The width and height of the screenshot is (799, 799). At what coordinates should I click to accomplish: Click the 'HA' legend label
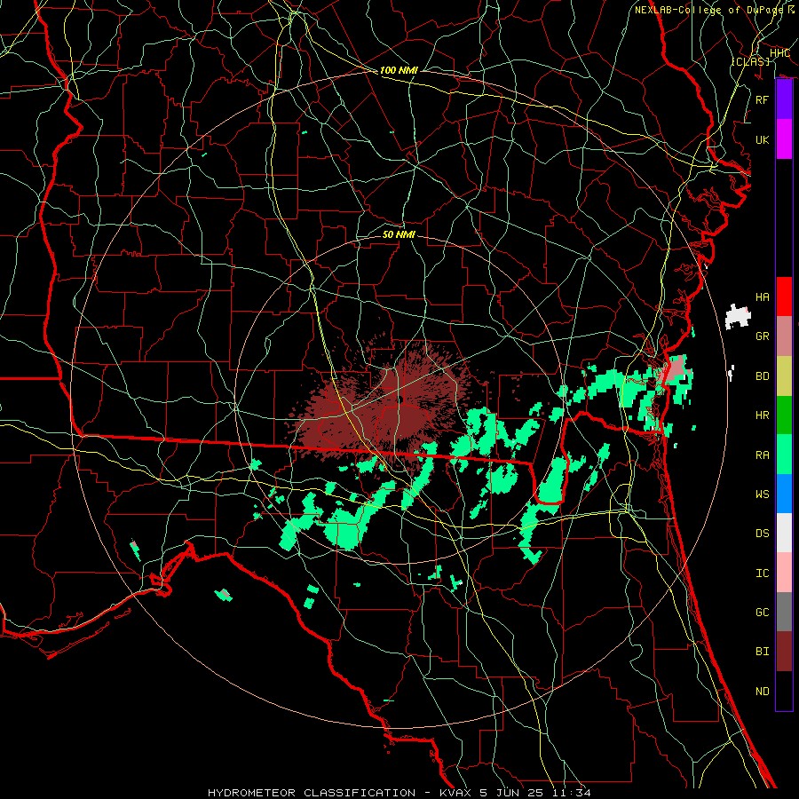762,297
